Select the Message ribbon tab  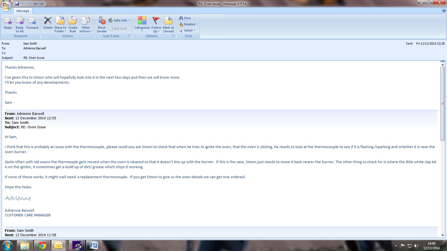tap(23, 11)
